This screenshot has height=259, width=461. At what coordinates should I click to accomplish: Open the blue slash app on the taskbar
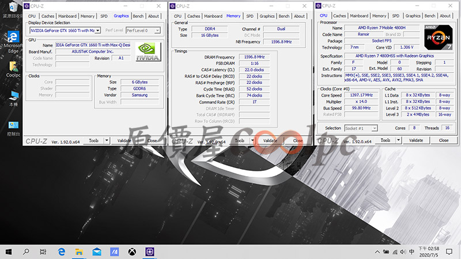(x=114, y=252)
